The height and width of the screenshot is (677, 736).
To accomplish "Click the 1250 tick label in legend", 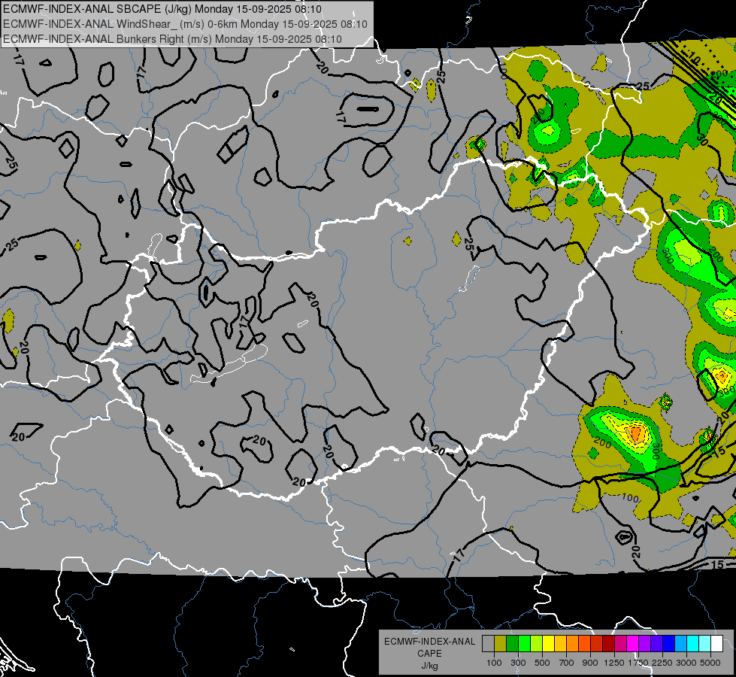I will tap(614, 663).
